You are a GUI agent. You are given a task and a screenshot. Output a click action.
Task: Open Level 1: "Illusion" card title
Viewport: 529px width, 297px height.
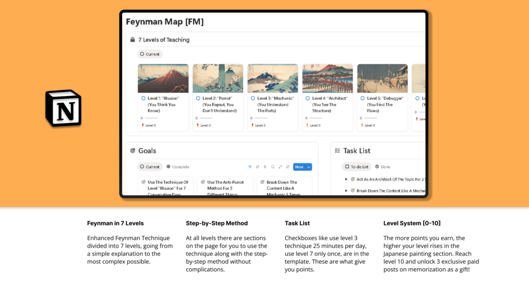(163, 105)
